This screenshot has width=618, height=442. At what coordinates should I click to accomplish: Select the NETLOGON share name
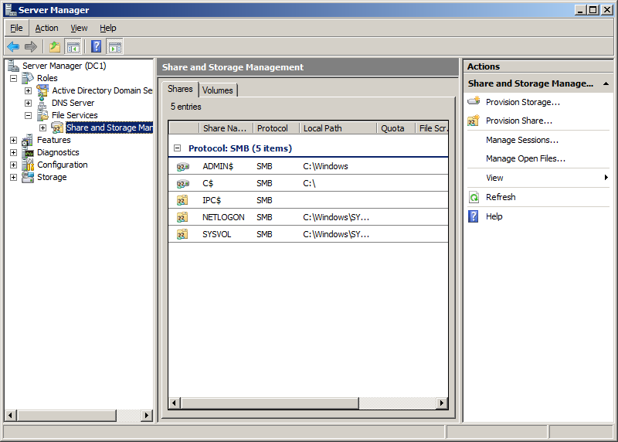tap(223, 217)
